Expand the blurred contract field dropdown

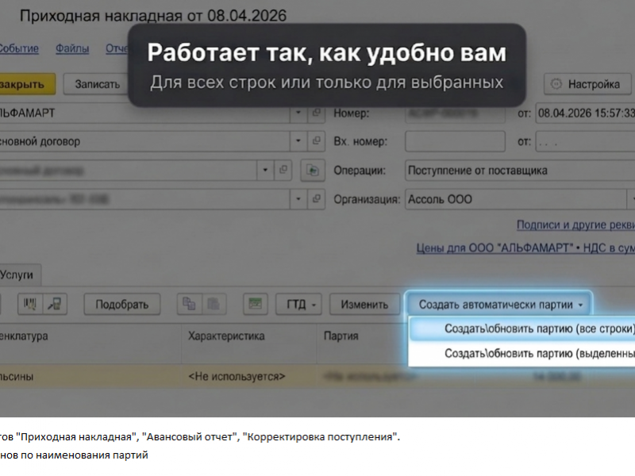point(265,171)
